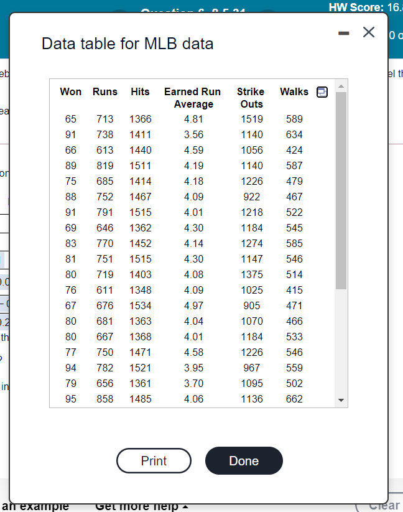Select the Hits value 1362

pos(141,228)
